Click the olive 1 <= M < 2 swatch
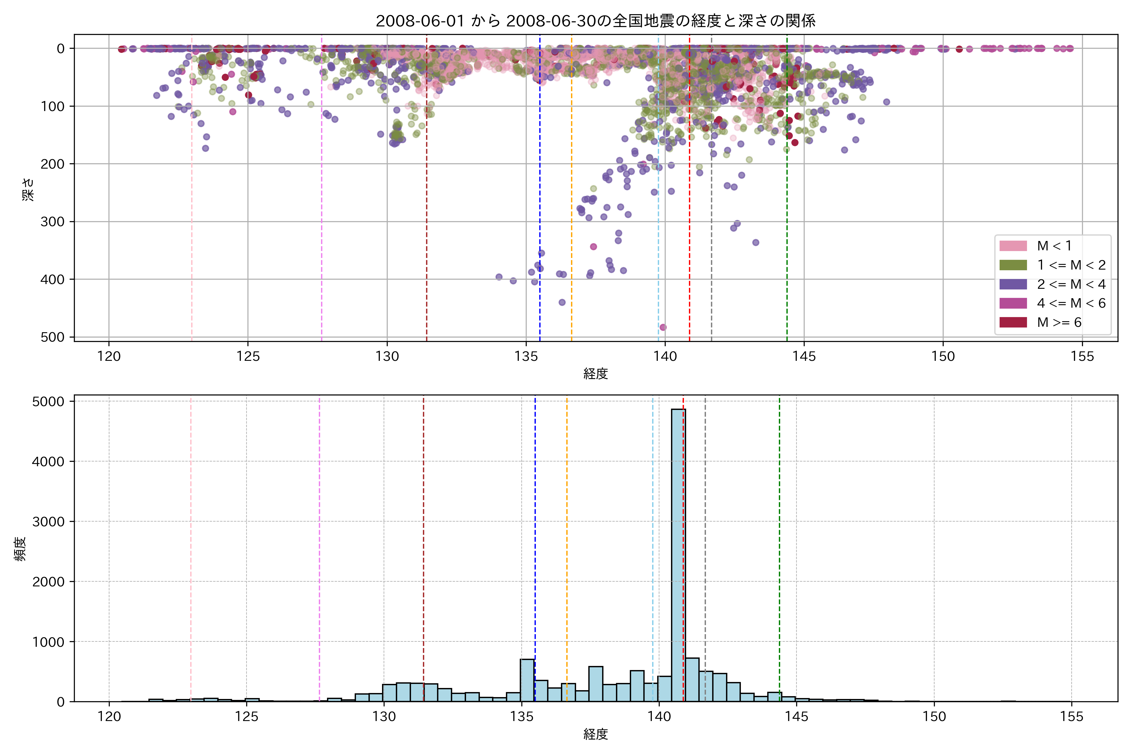1132x755 pixels. pyautogui.click(x=1013, y=265)
